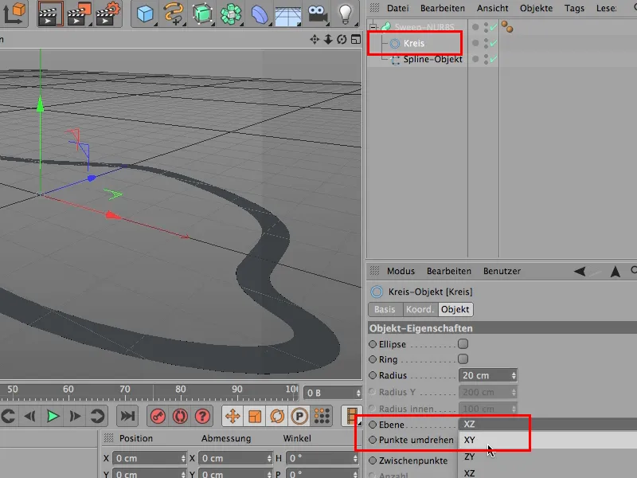Click the viewport rotate camera icon
The height and width of the screenshot is (478, 637).
[x=342, y=39]
